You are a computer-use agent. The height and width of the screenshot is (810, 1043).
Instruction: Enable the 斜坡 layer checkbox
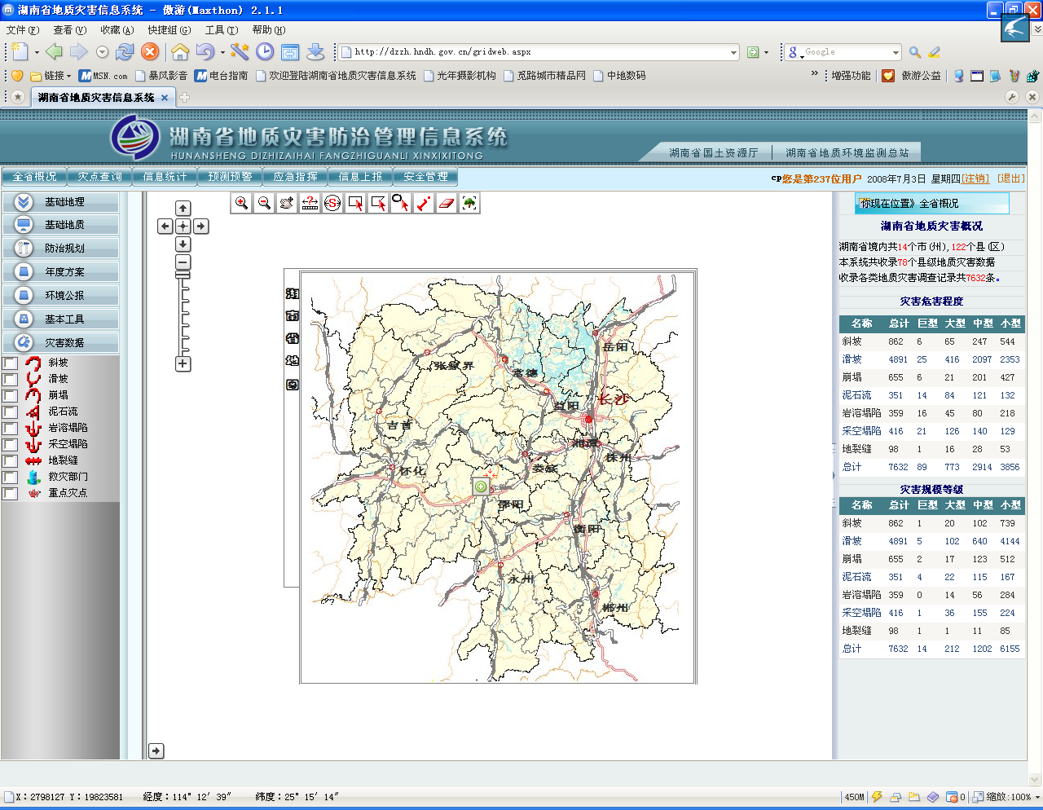[x=11, y=363]
